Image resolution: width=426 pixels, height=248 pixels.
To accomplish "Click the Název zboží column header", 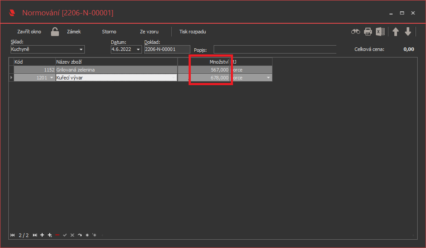I will pyautogui.click(x=117, y=62).
